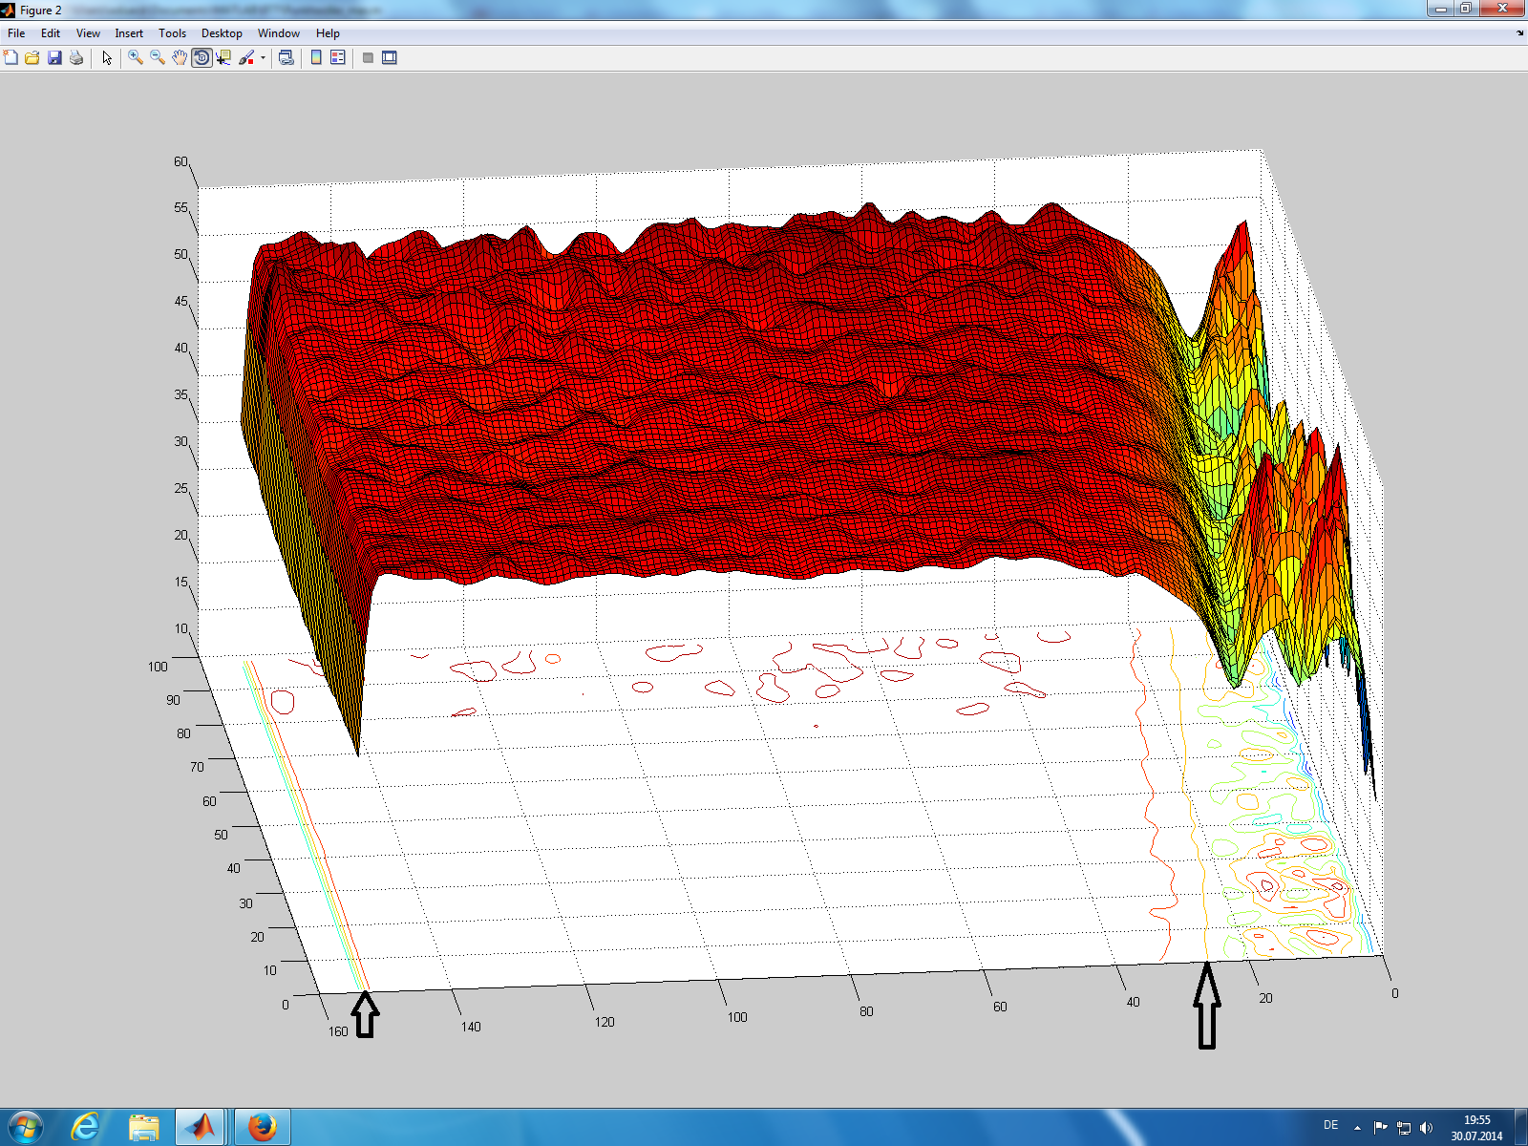Click the Open File folder icon
Screen dimensions: 1528x1146
32,58
